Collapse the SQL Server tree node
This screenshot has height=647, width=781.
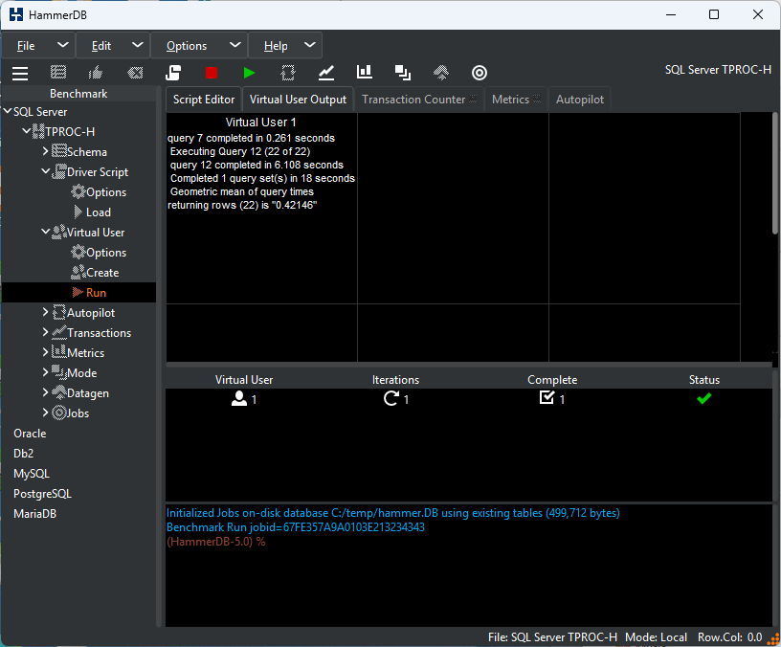pos(8,111)
